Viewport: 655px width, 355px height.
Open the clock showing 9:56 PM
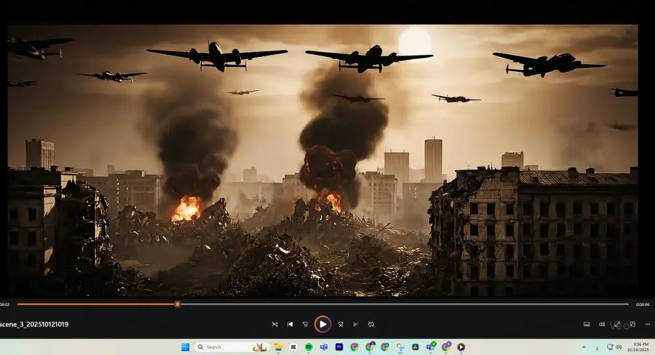coord(638,347)
